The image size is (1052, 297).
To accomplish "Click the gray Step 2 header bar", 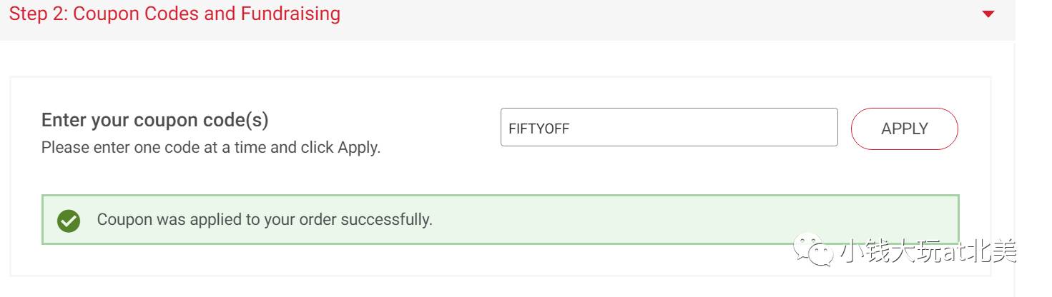I will [507, 20].
